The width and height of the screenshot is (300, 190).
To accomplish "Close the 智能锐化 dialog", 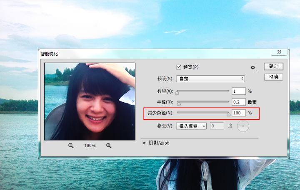I will [x=279, y=52].
